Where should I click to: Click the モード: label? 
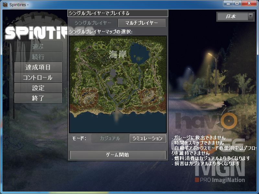tap(79, 138)
